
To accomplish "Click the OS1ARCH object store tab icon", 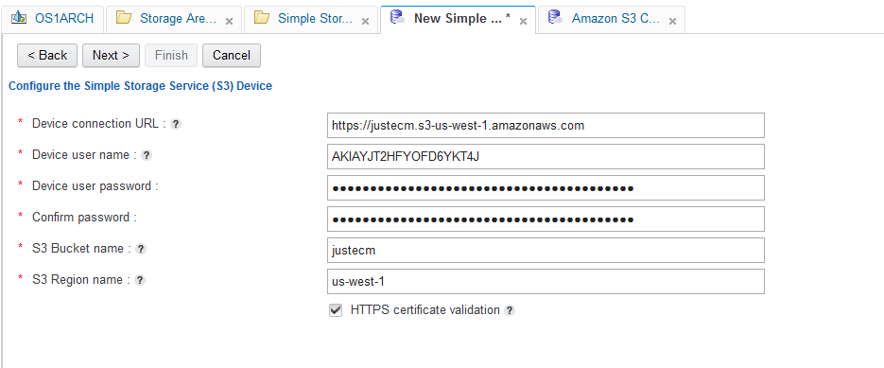I will pyautogui.click(x=19, y=18).
